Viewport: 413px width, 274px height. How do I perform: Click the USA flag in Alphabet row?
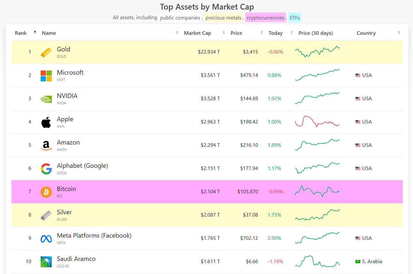tap(358, 168)
